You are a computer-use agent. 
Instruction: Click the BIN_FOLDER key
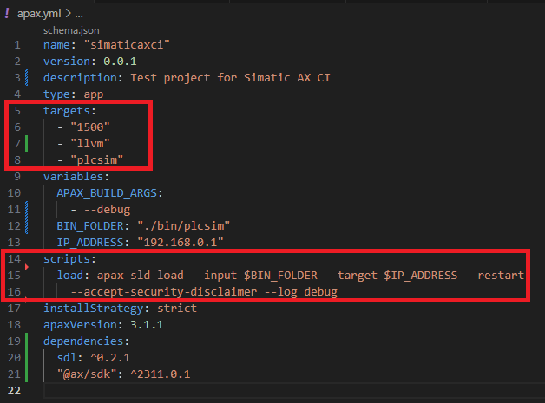90,226
